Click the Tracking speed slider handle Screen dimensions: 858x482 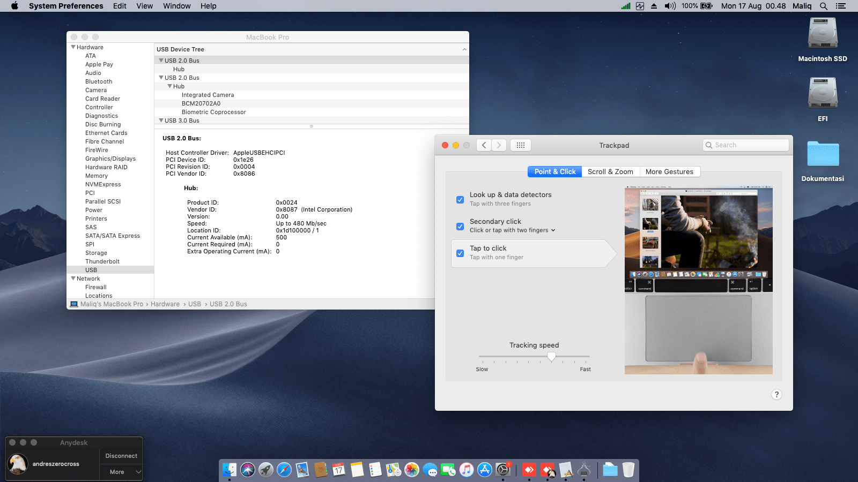point(551,357)
